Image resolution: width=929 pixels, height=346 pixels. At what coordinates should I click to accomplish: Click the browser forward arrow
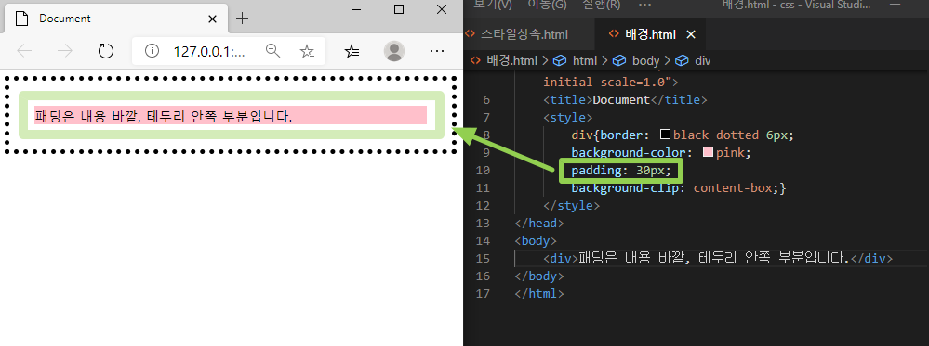[x=64, y=51]
